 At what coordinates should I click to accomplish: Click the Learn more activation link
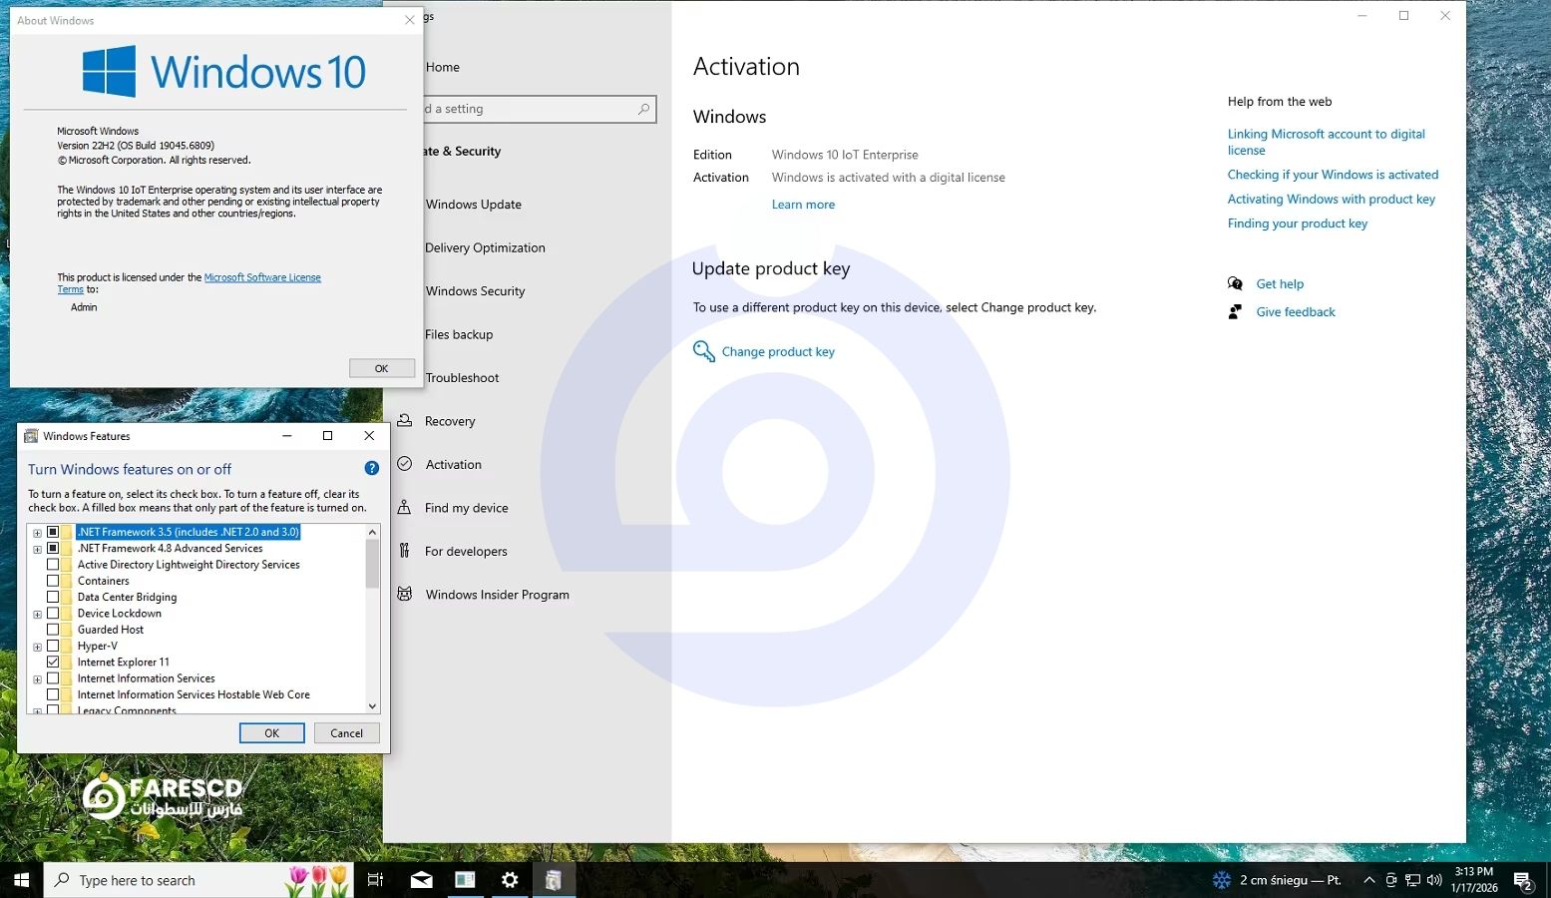click(x=803, y=205)
